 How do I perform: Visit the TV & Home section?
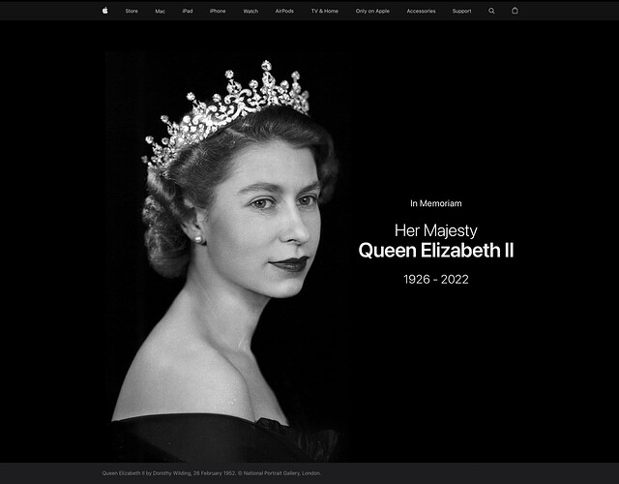(325, 11)
